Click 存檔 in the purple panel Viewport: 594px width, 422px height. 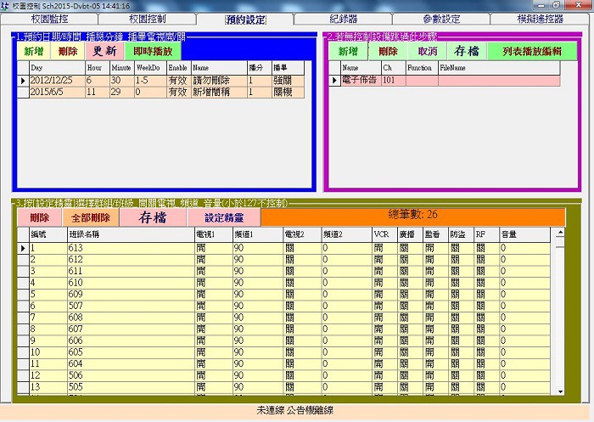tap(467, 51)
